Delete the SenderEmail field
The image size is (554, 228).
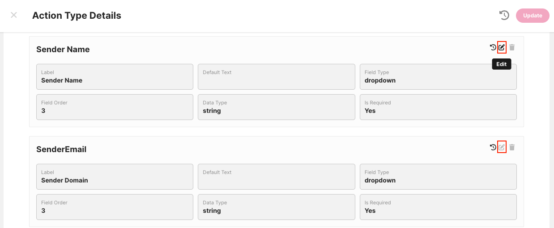coord(512,147)
